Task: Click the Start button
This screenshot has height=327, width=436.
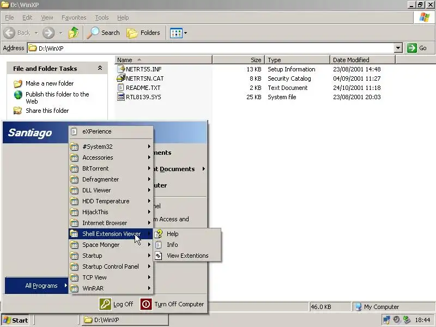Action: tap(16, 320)
